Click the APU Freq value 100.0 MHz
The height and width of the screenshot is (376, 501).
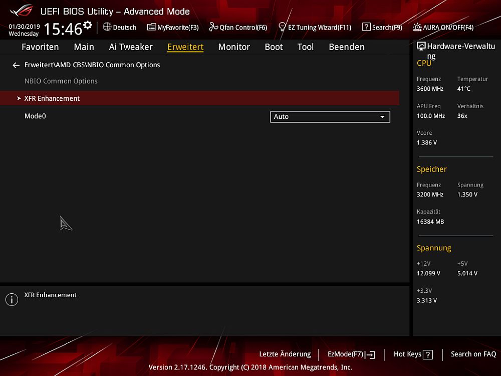431,116
